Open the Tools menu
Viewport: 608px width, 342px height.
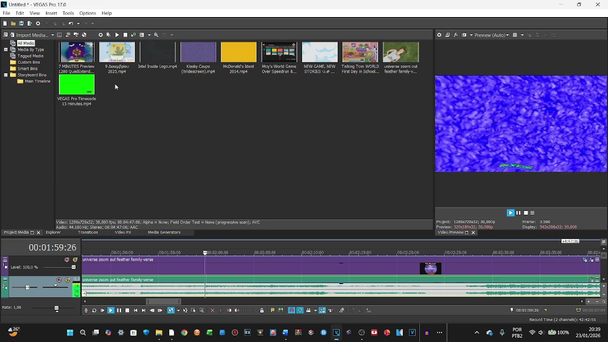[68, 13]
